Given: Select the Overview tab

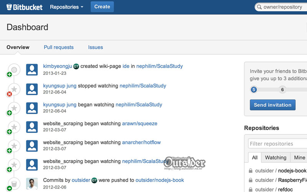Looking at the screenshot, I should pos(18,47).
